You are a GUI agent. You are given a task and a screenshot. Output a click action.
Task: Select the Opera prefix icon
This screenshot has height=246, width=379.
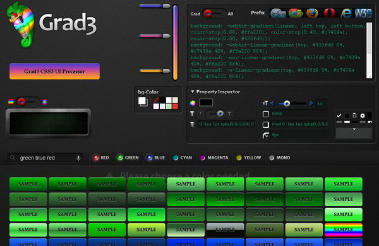[330, 13]
